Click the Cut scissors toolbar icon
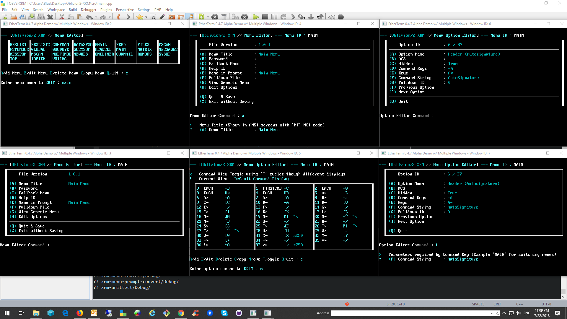The width and height of the screenshot is (567, 319). (x=62, y=17)
